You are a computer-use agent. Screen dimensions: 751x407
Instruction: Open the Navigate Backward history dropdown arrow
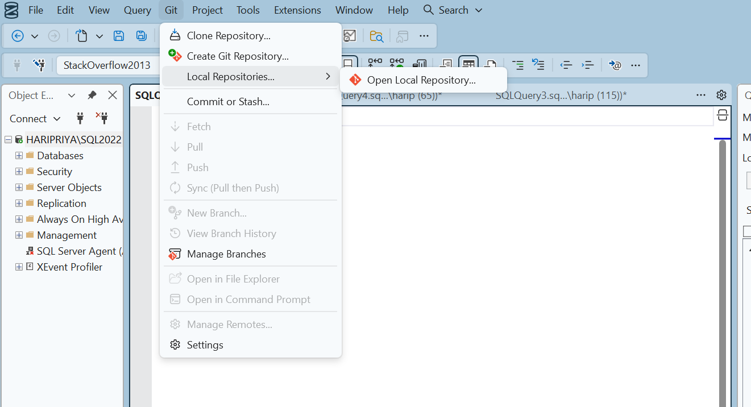(35, 36)
